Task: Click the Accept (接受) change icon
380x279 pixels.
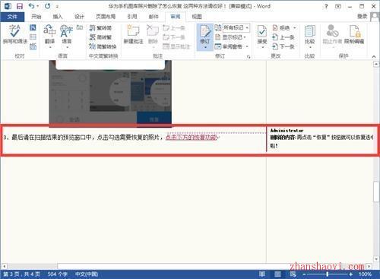Action: 262,36
